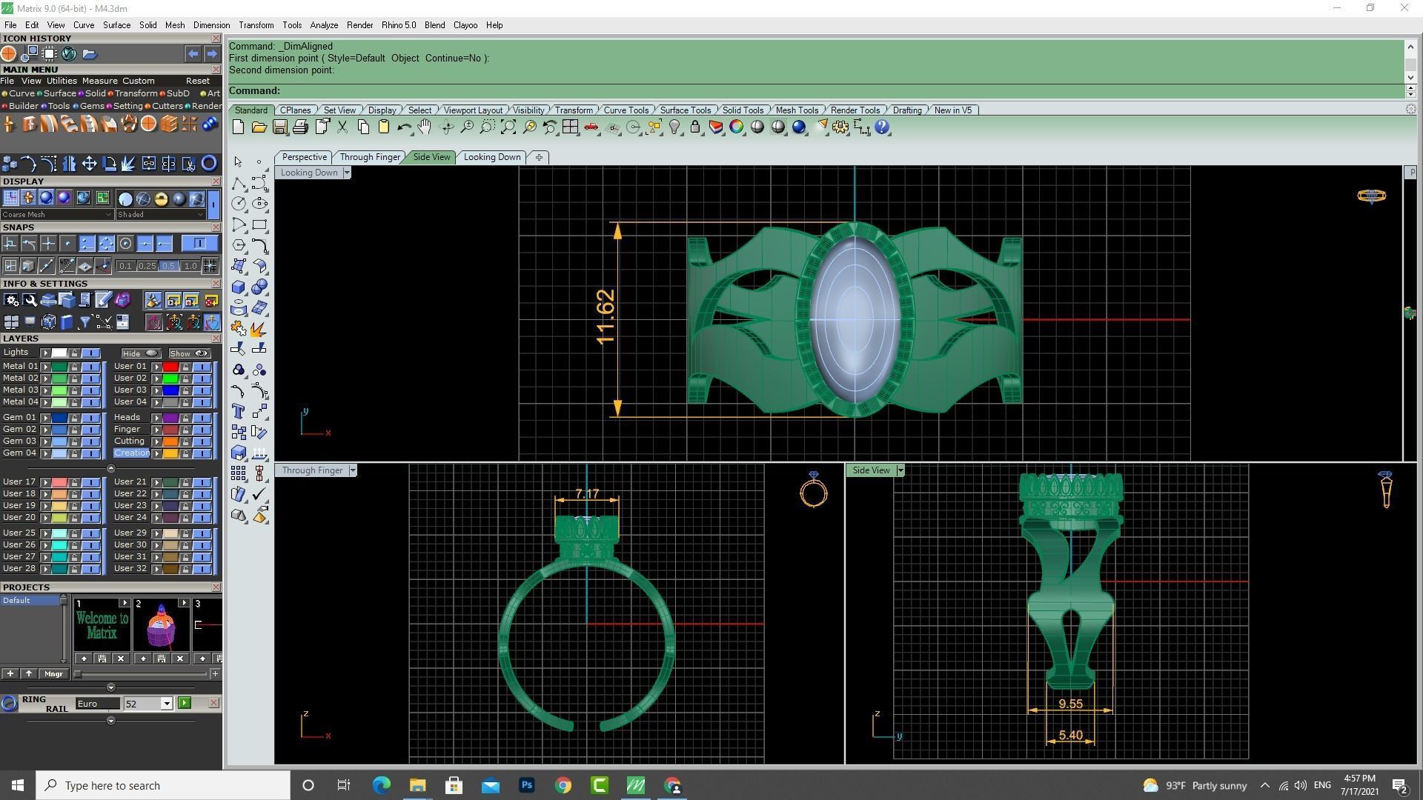Select the Rectangle tool in left toolbar
1423x800 pixels.
[259, 224]
